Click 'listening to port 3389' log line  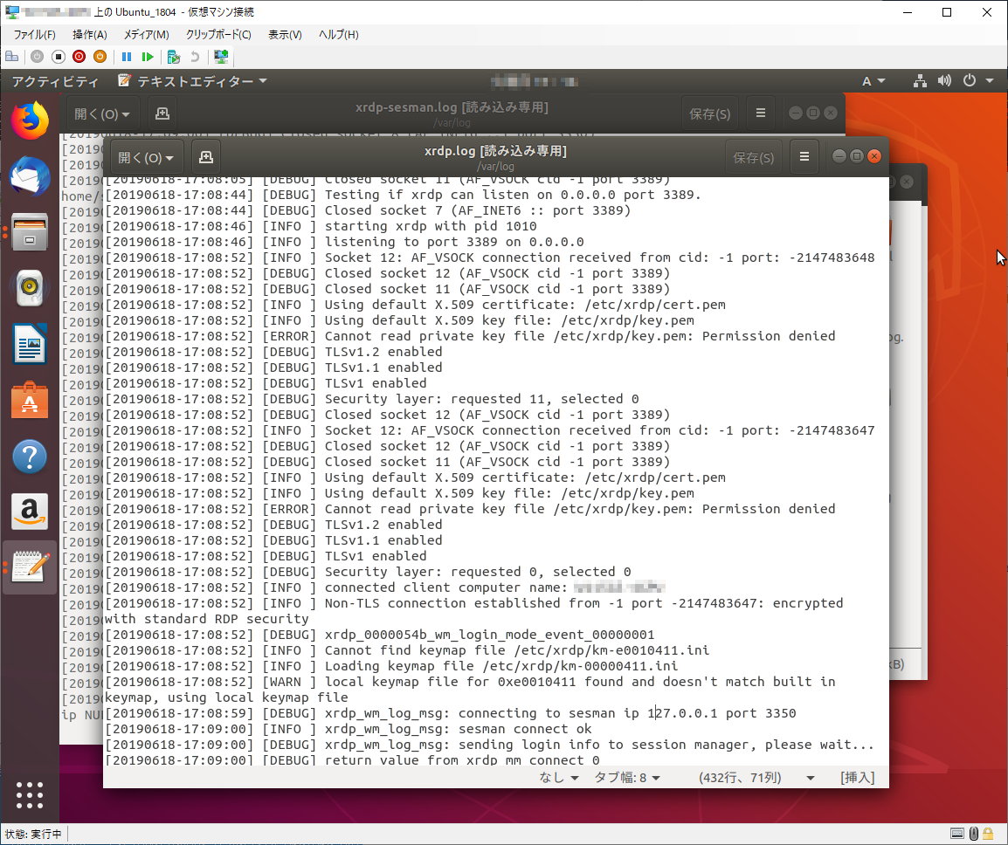(x=344, y=243)
